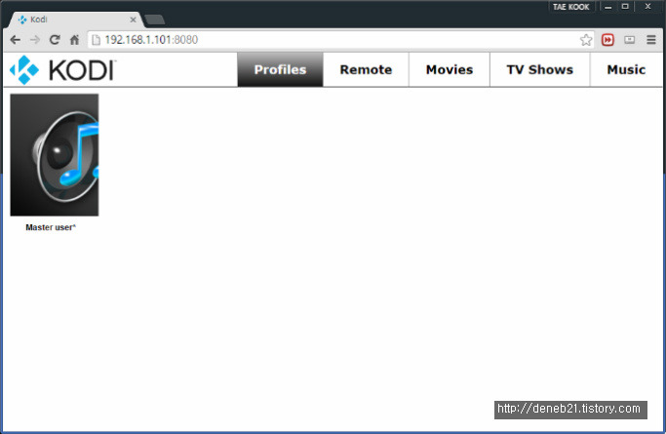Viewport: 666px width, 434px height.
Task: Click the Master user label
Action: [x=51, y=227]
